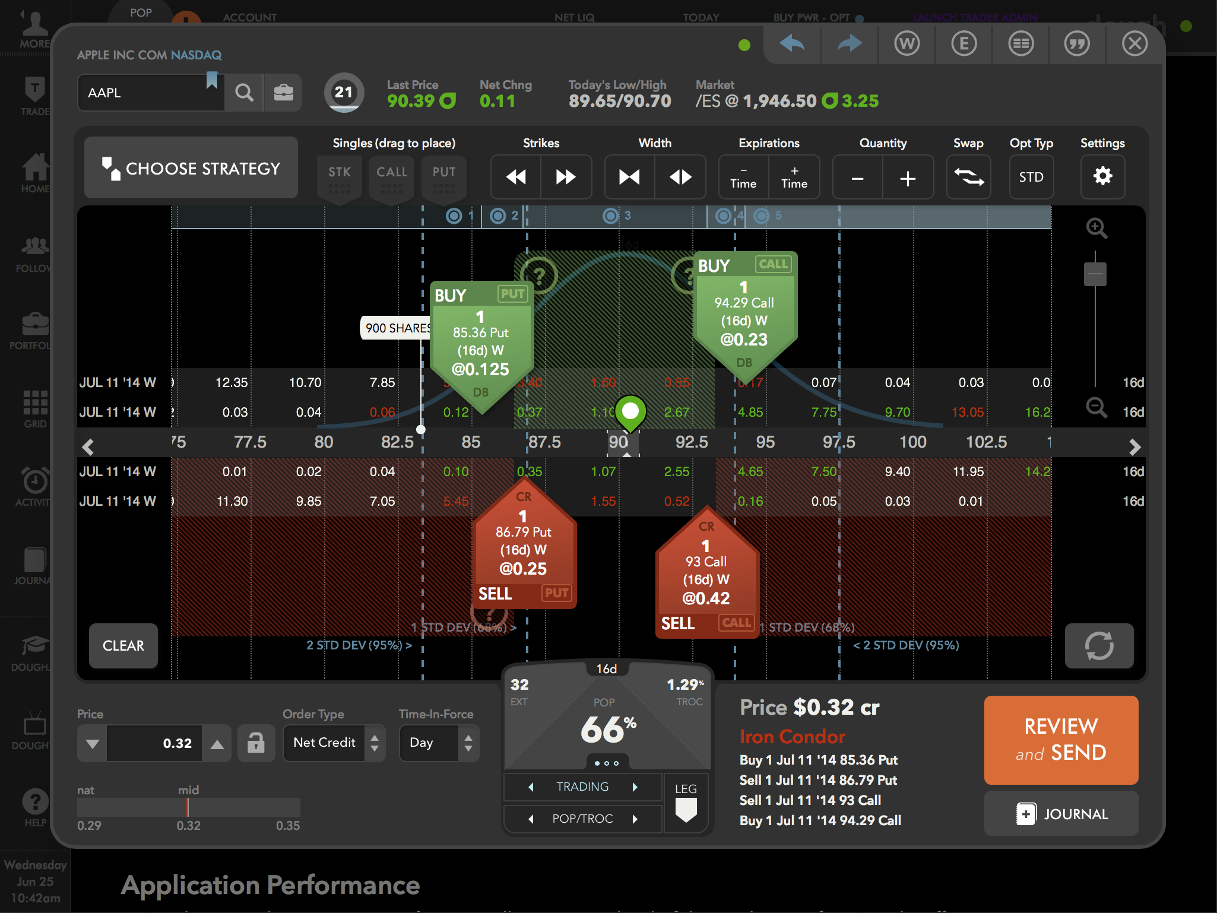Click the redo arrow in top toolbar
The image size is (1217, 913).
click(849, 43)
